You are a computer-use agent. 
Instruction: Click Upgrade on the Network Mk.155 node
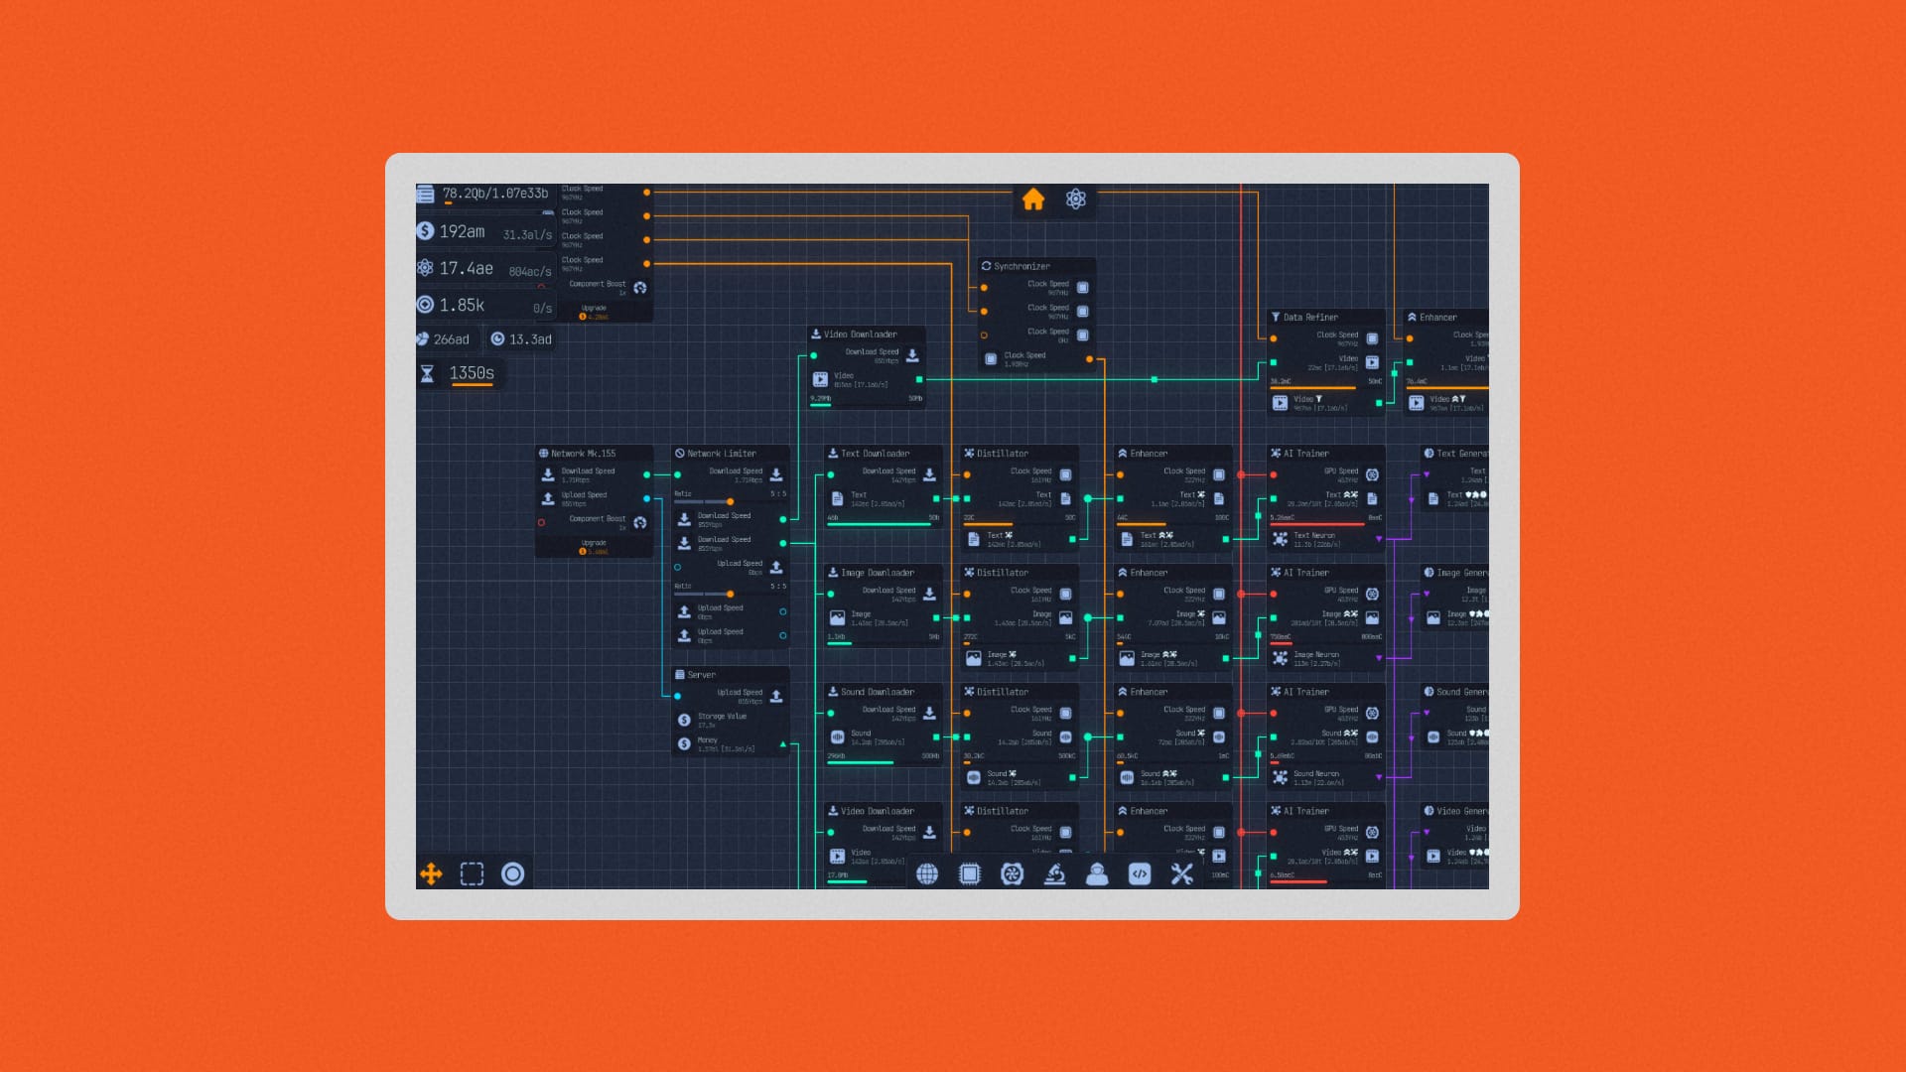[x=594, y=546]
